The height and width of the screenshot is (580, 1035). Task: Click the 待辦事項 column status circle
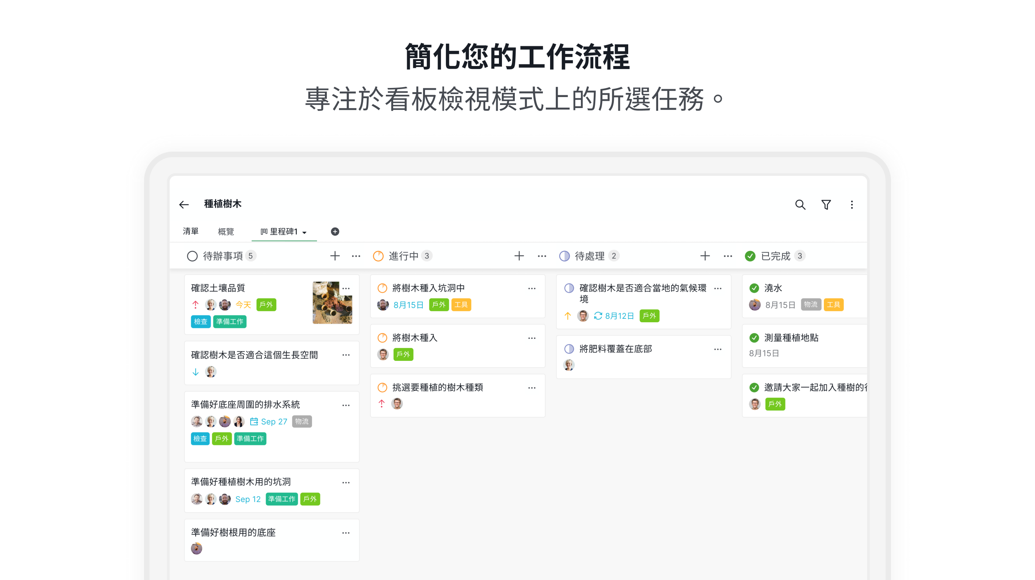tap(193, 256)
